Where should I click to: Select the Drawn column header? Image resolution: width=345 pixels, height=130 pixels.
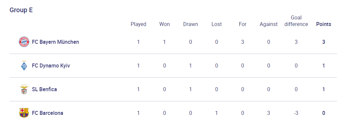pos(190,24)
